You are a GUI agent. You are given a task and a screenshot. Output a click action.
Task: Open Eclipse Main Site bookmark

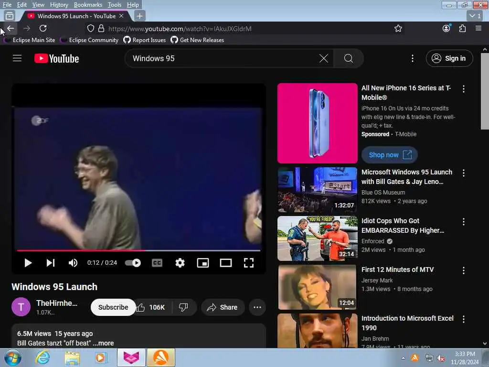point(30,40)
